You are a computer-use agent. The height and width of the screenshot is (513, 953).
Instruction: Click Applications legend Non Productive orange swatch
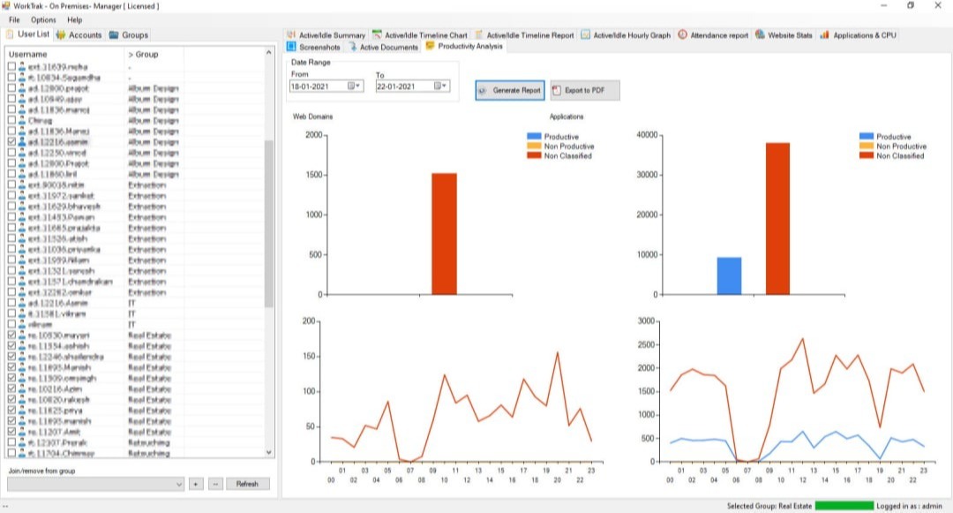[x=867, y=147]
